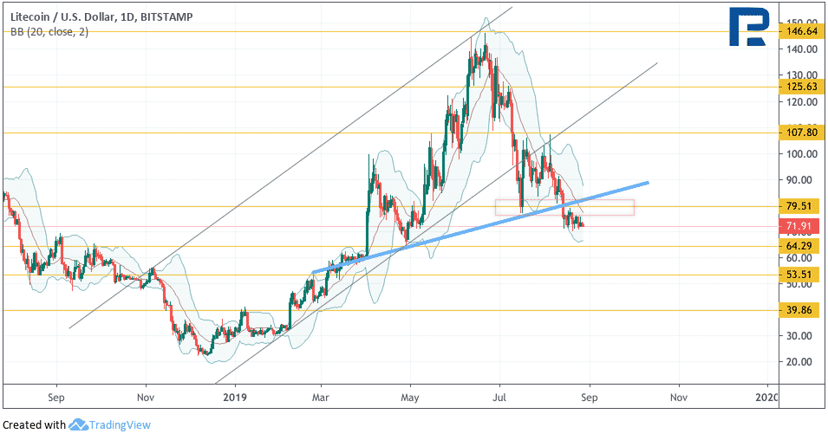Click the TradingView cloud logo icon

[78, 424]
